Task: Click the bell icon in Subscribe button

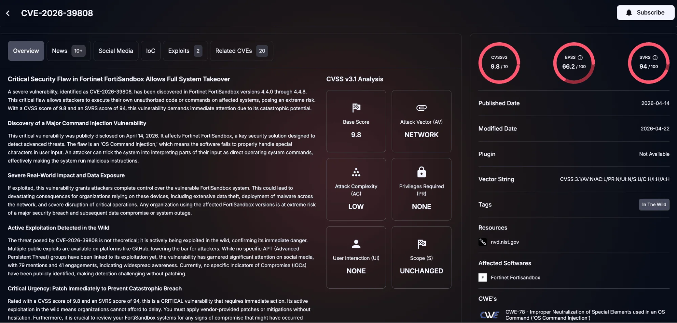Action: [629, 13]
